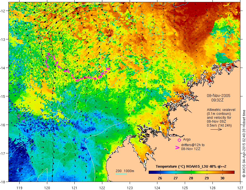Click the '08-Nov 12Z' legend text
Image resolution: width=246 pixels, height=190 pixels.
pos(191,149)
